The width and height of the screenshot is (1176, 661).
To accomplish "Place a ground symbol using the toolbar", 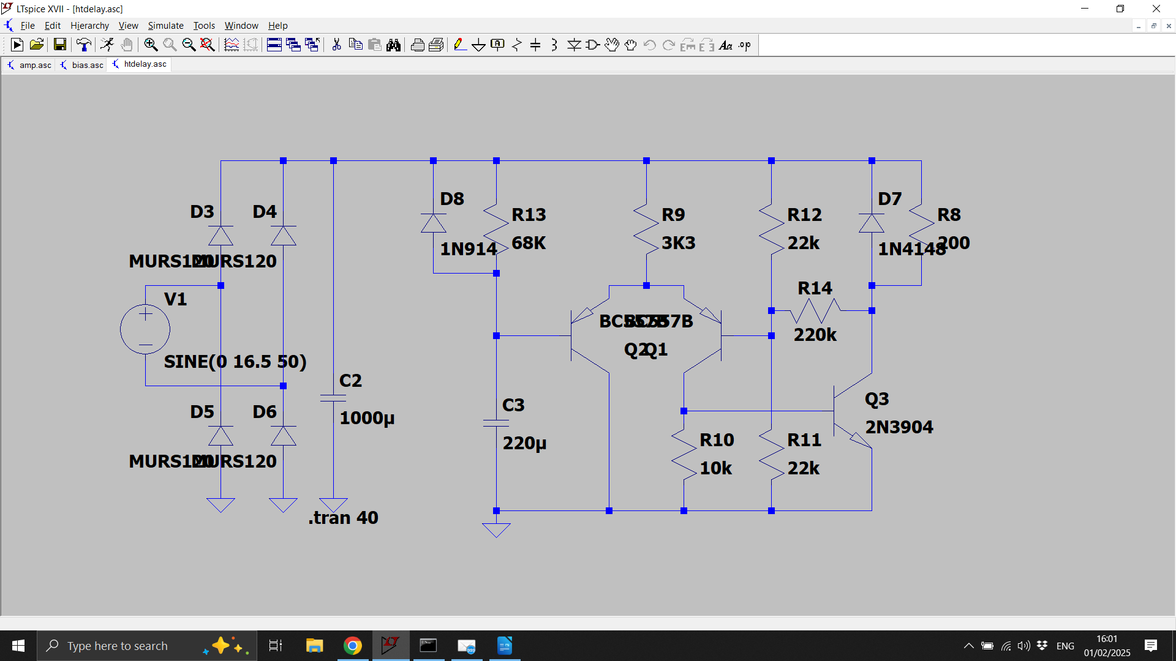I will tap(479, 45).
